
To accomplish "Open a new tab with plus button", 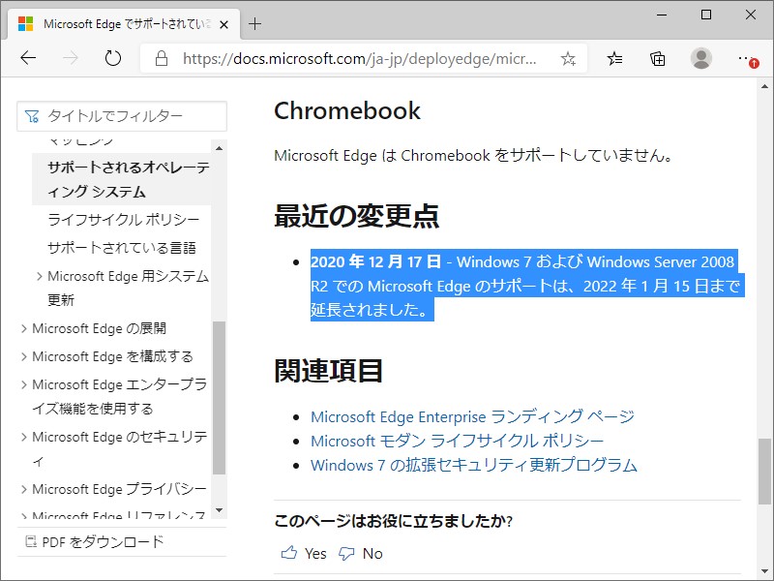I will click(254, 23).
